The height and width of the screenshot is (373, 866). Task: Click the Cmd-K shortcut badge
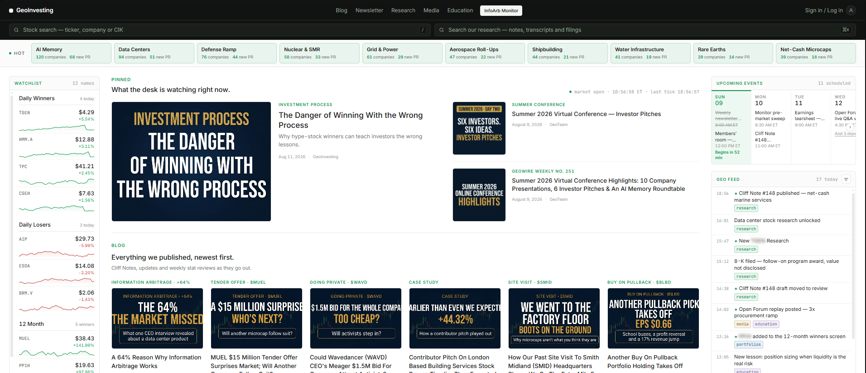846,30
